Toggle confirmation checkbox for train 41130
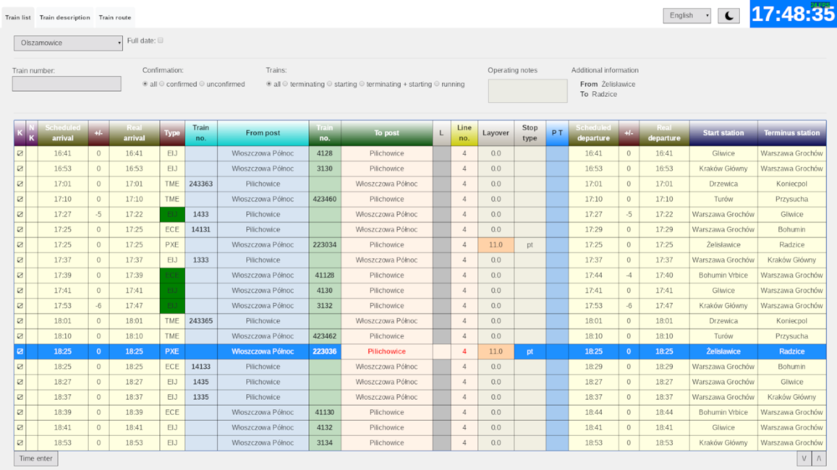 tap(20, 412)
